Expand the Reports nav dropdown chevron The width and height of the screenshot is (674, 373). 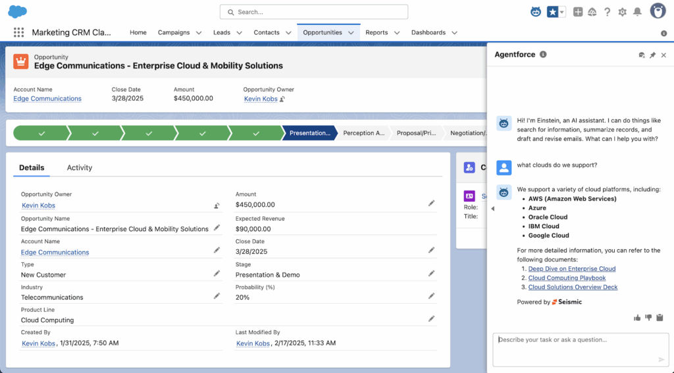click(x=397, y=33)
